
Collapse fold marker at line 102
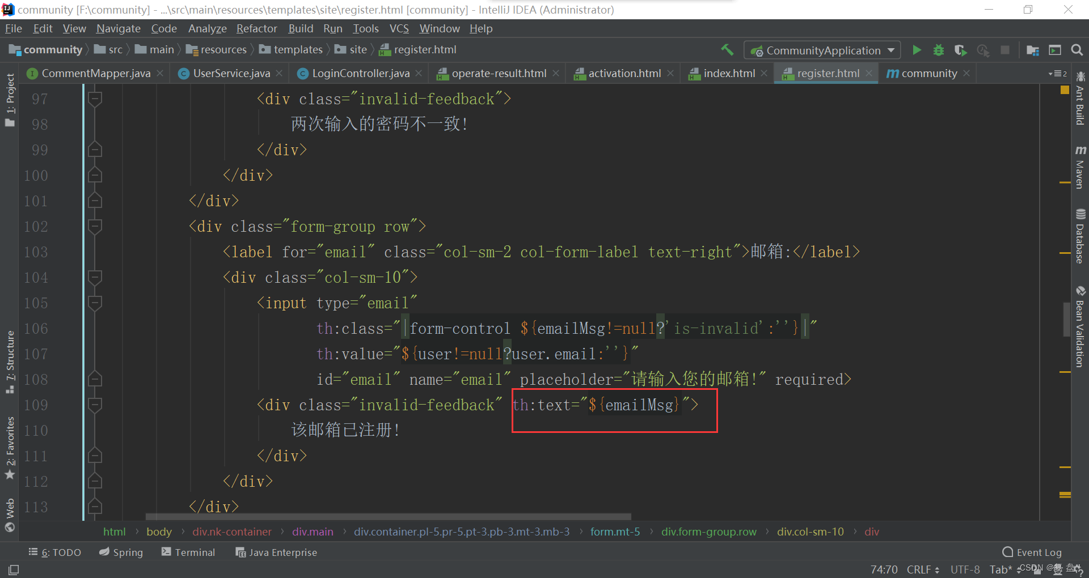click(95, 227)
